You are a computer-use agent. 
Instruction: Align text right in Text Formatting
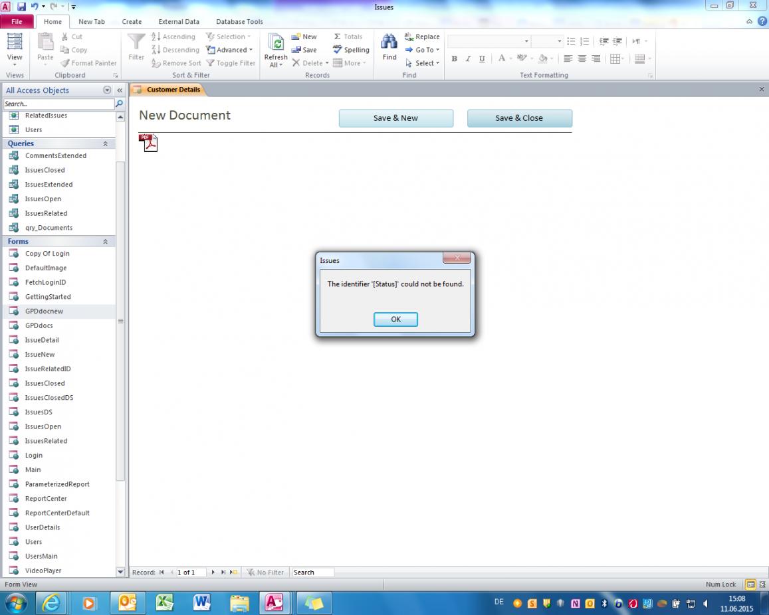pyautogui.click(x=596, y=59)
